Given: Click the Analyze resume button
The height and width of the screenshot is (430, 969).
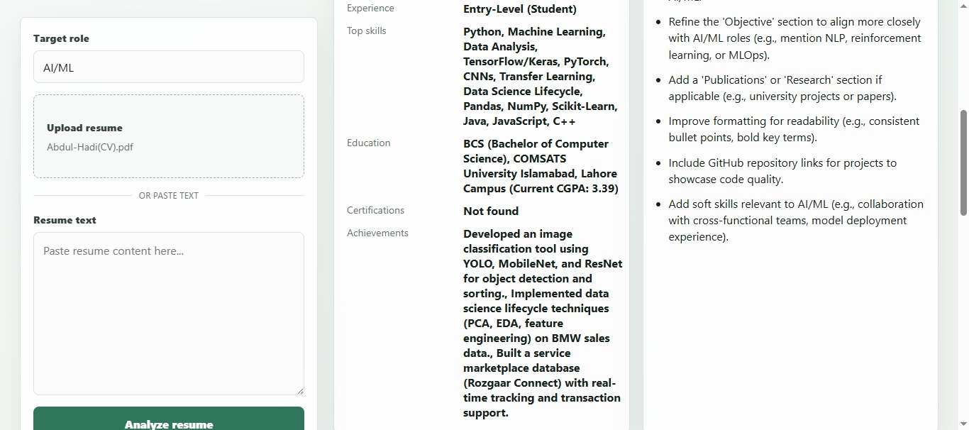Looking at the screenshot, I should point(169,420).
